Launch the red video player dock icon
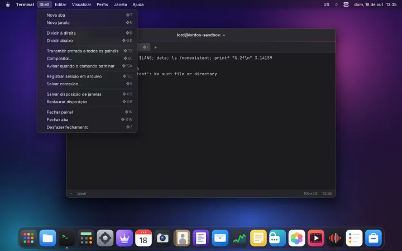 (x=315, y=238)
